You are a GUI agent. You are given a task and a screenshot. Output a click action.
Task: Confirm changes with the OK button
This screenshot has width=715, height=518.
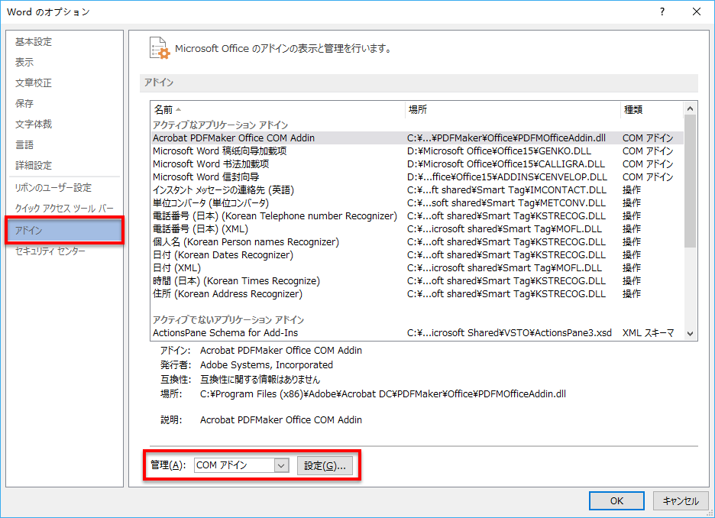(616, 500)
